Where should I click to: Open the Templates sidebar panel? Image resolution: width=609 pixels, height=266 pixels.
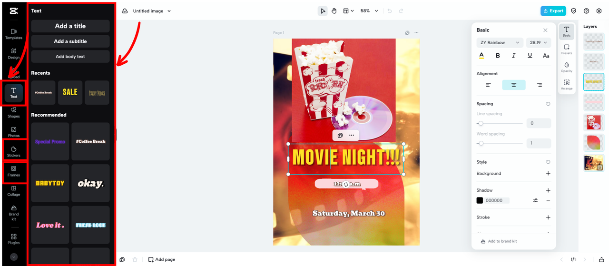13,34
